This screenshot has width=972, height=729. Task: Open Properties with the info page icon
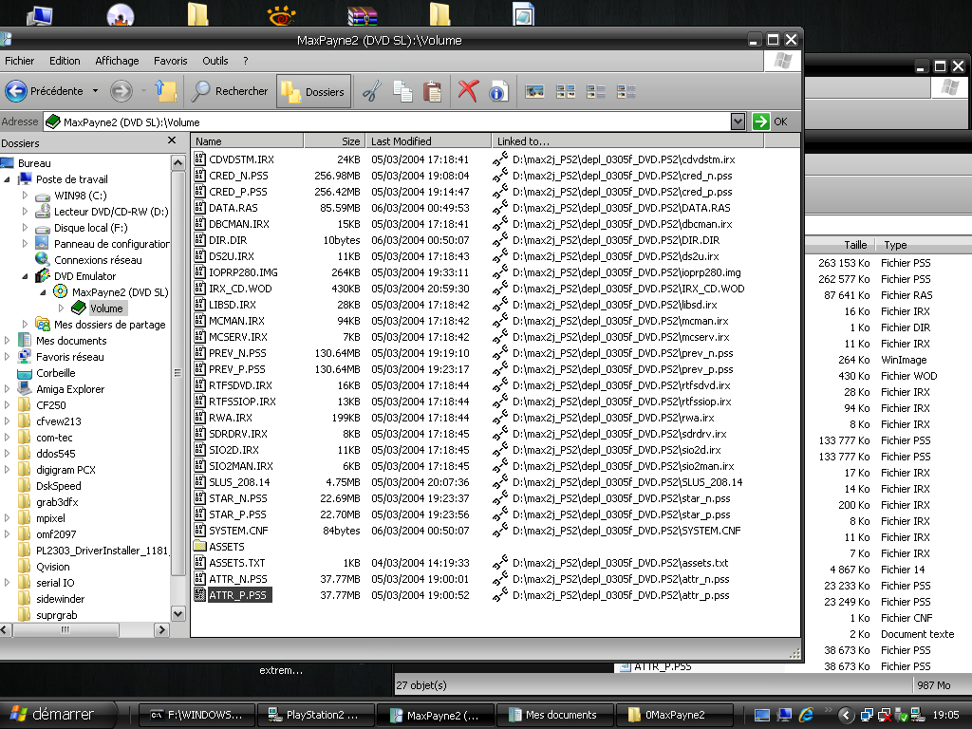497,92
